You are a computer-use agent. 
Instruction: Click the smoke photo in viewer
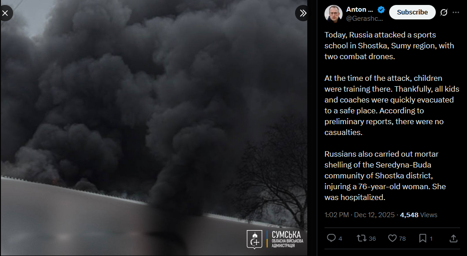tap(154, 128)
